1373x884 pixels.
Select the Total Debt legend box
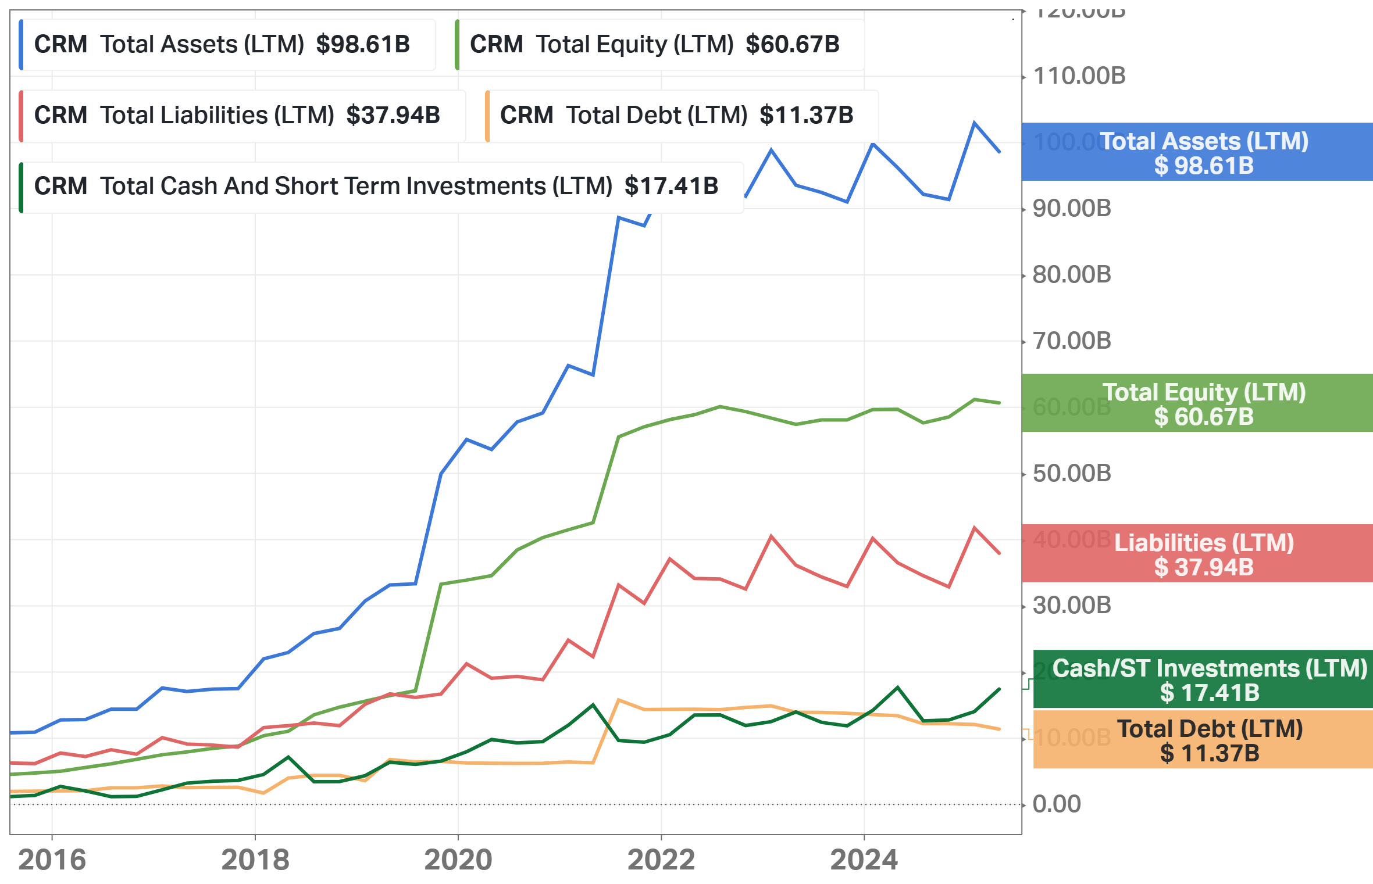(682, 116)
